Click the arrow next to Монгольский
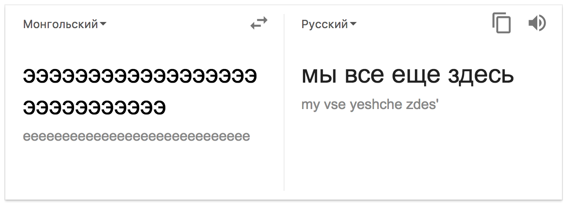This screenshot has height=204, width=569. (x=103, y=24)
